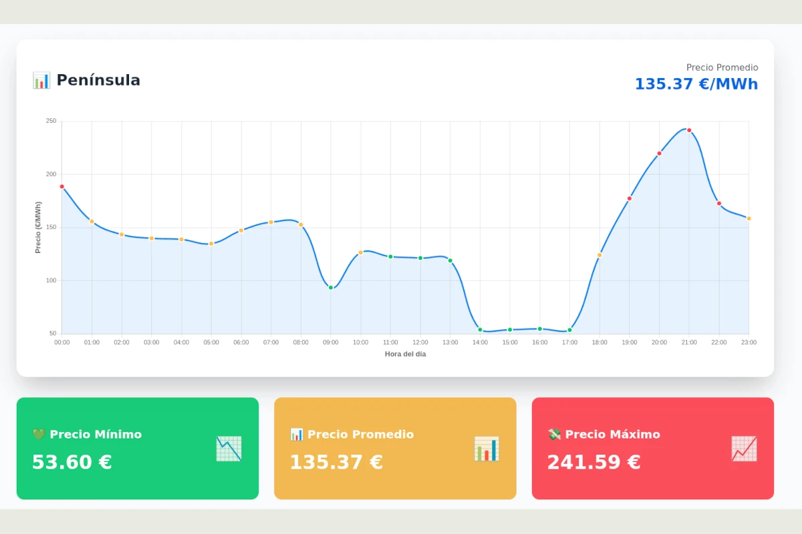Click the Precio (€/MWh) axis title
This screenshot has height=534, width=802.
(38, 228)
